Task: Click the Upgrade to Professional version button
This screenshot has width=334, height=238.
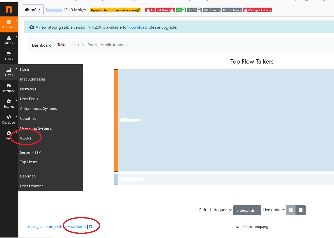Action: coord(115,10)
